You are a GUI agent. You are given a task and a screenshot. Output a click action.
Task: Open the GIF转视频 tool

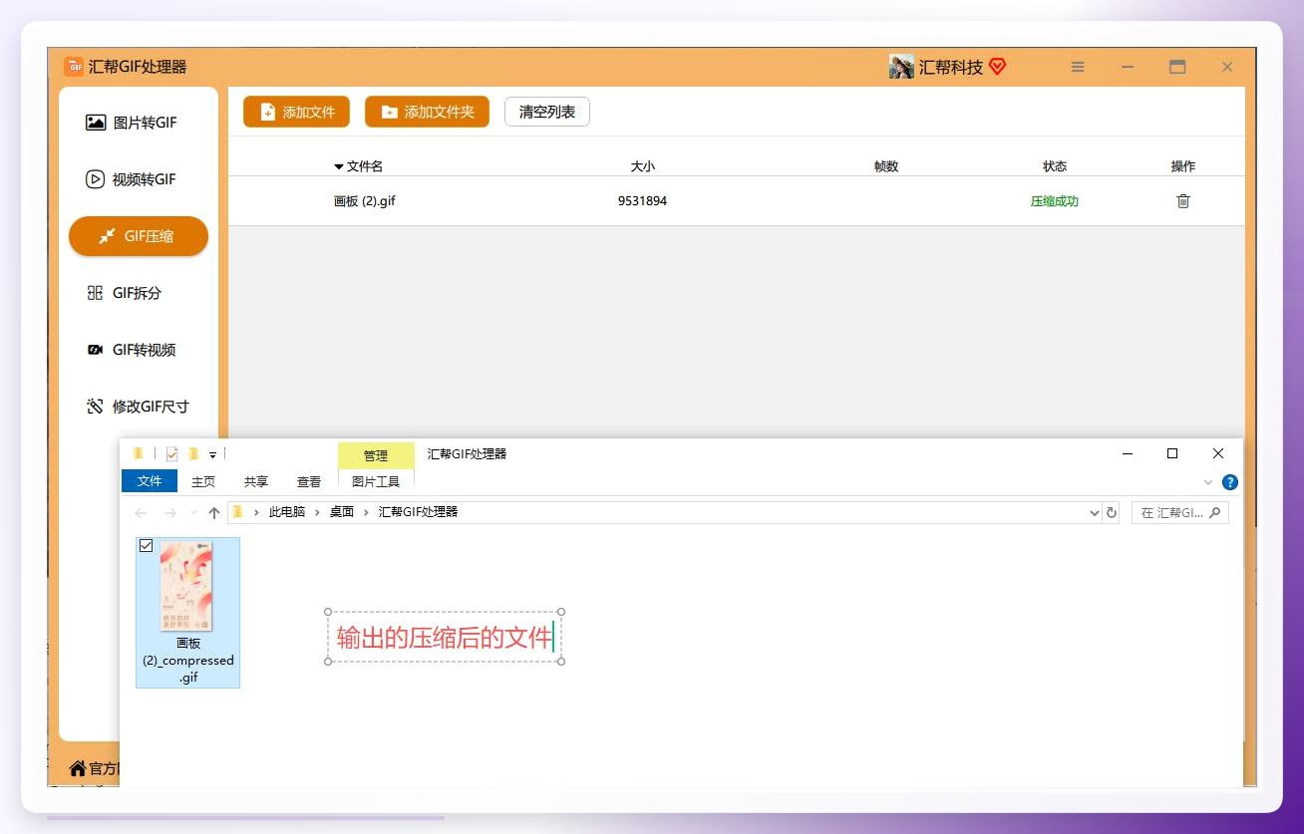pyautogui.click(x=139, y=350)
